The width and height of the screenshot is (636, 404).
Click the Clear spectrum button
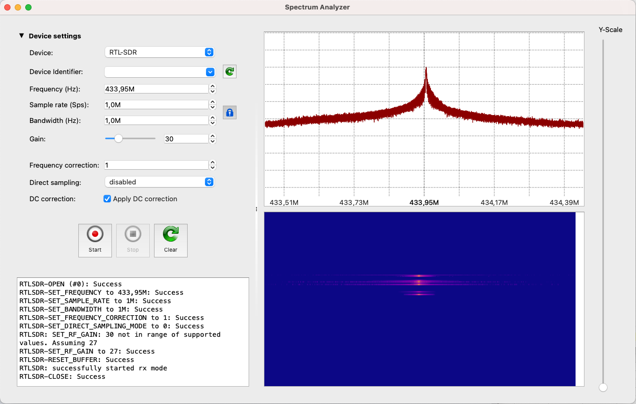(170, 240)
